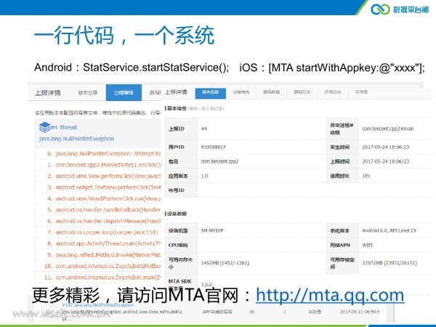
Task: Click device model value SM-N910P
Action: tap(212, 230)
